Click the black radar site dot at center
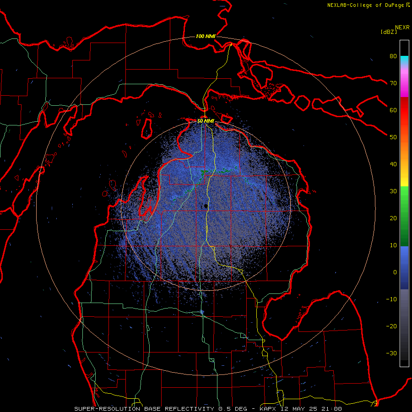Screen dimensions: 412x412 click(206, 206)
